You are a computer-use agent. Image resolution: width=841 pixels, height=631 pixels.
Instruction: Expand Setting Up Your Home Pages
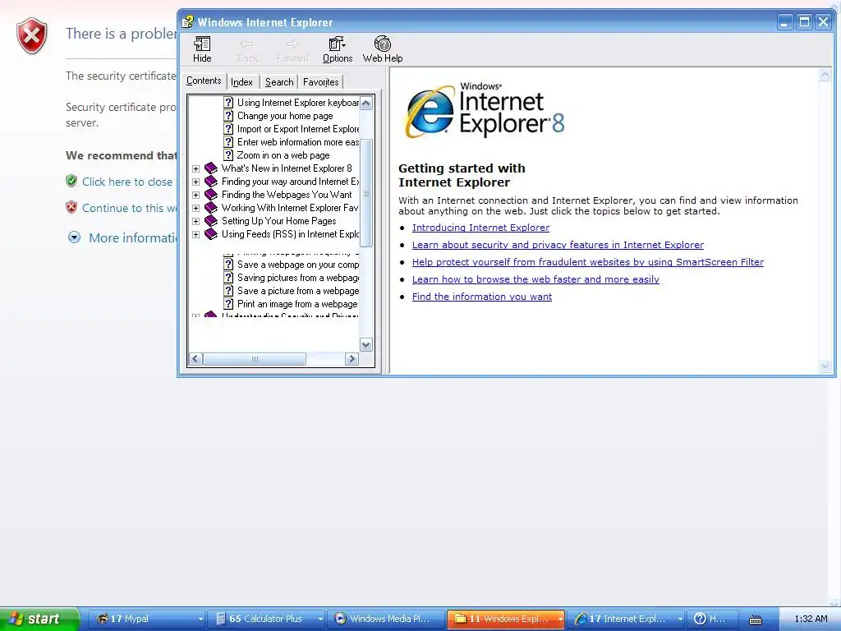coord(195,221)
